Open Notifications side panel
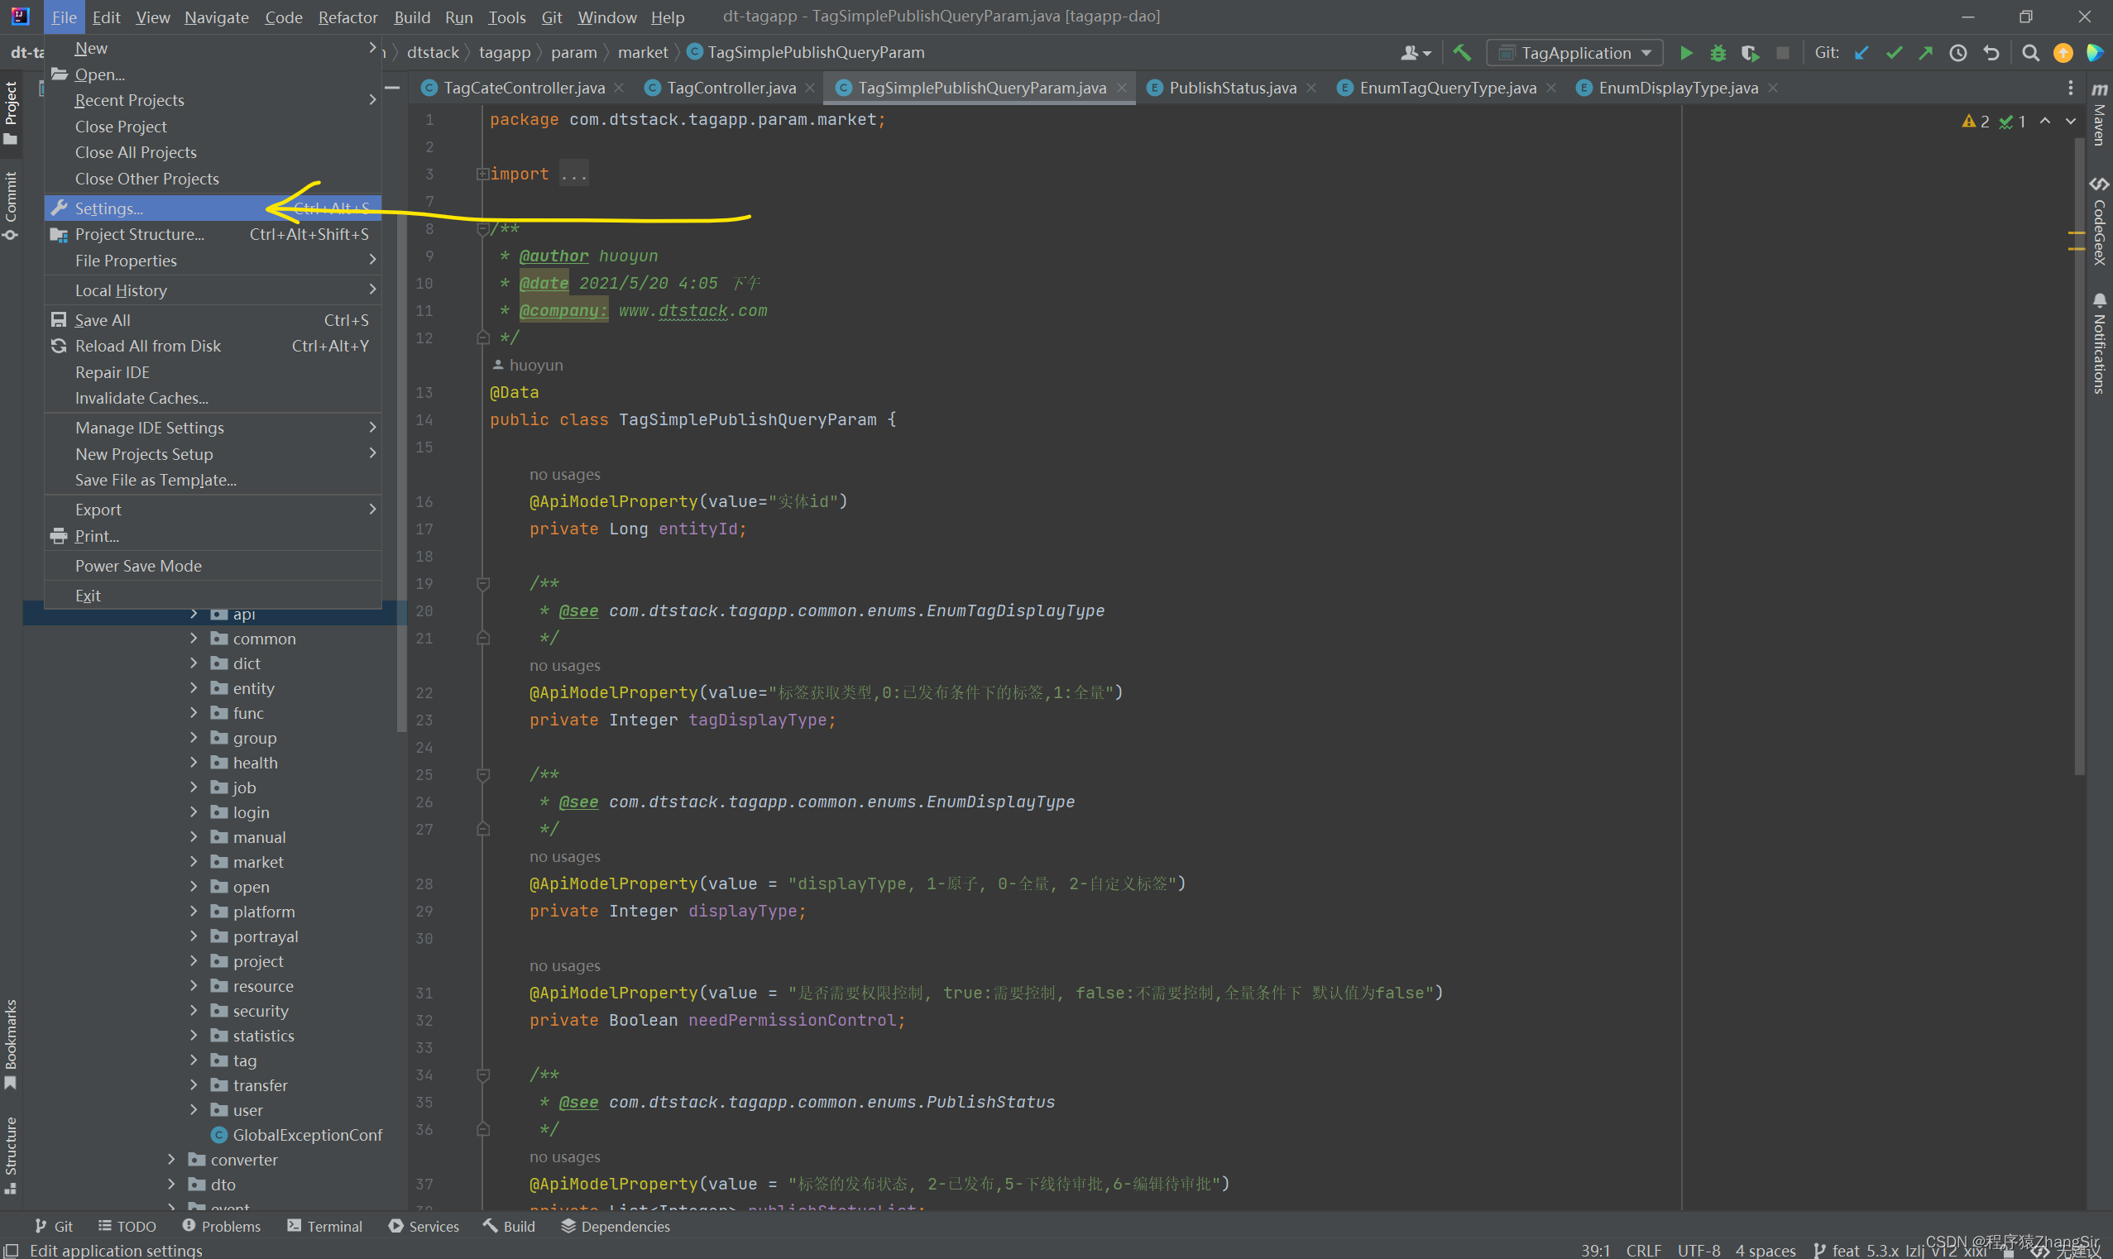2113x1259 pixels. pyautogui.click(x=2099, y=342)
